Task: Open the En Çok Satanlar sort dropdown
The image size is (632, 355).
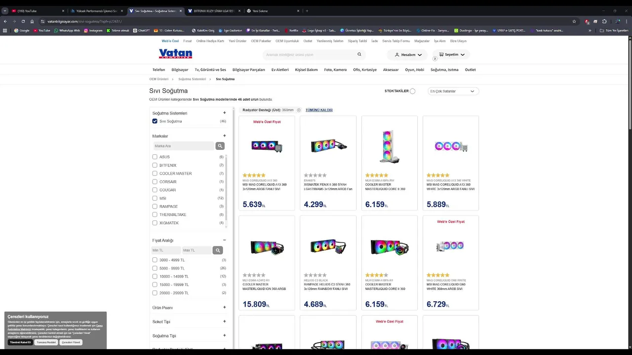Action: 452,91
